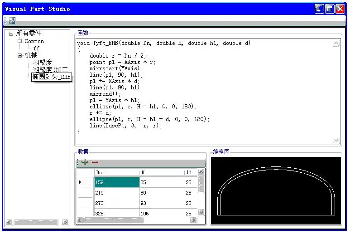350x234 pixels.
Task: Add a data row with green plus
Action: [x=85, y=162]
